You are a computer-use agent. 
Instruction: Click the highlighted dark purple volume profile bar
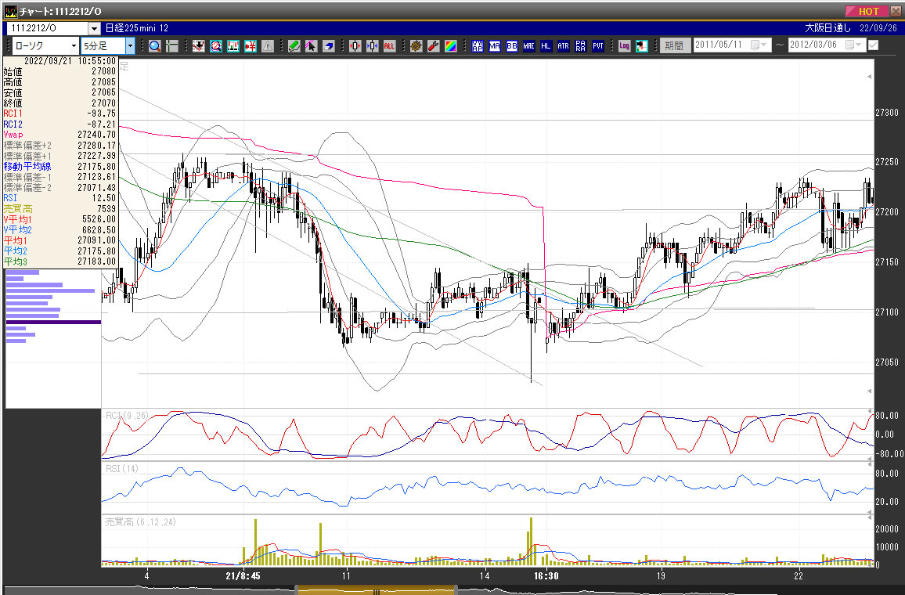click(x=54, y=322)
